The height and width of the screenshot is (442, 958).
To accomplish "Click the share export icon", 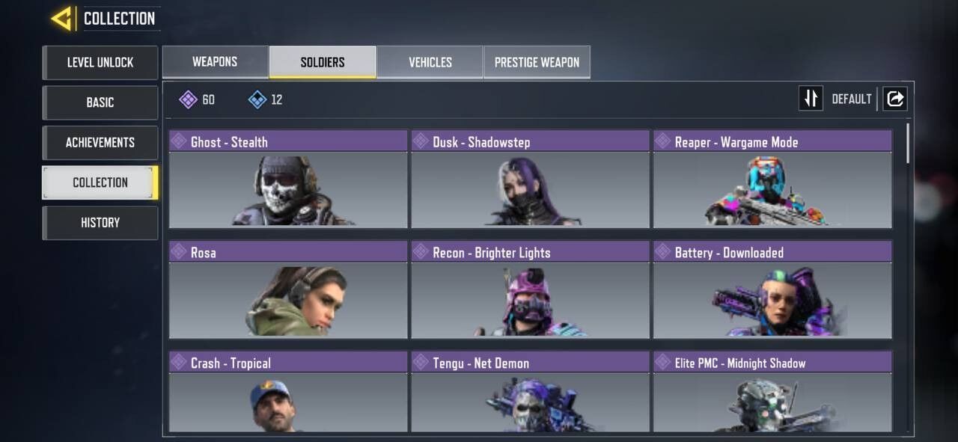I will 895,99.
